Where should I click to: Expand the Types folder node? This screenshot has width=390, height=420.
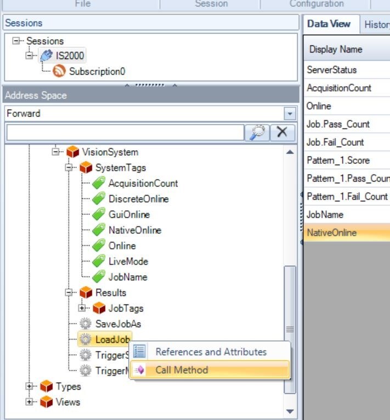(x=29, y=387)
